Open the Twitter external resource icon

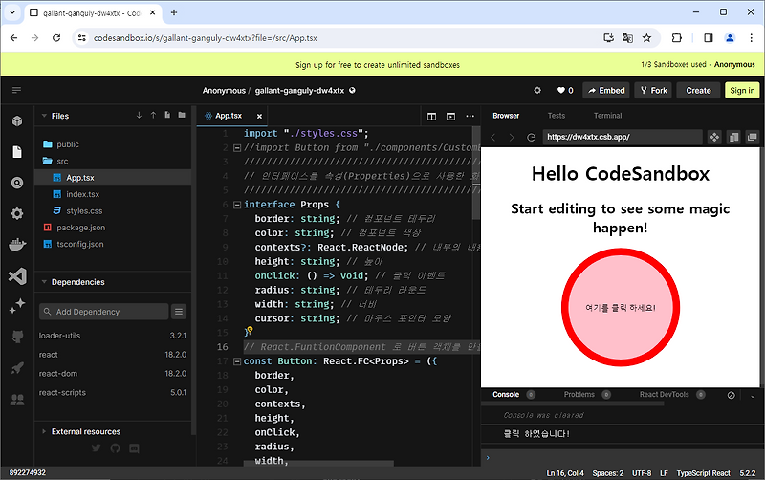(x=97, y=447)
